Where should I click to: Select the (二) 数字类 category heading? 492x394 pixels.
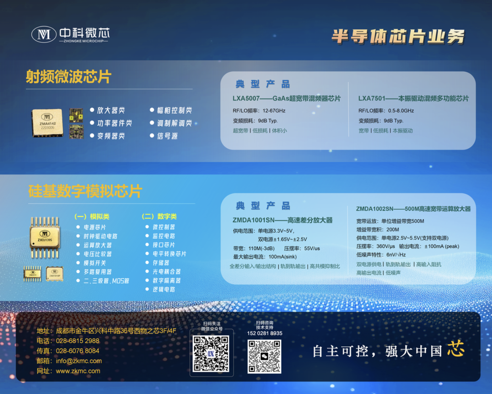tap(160, 216)
